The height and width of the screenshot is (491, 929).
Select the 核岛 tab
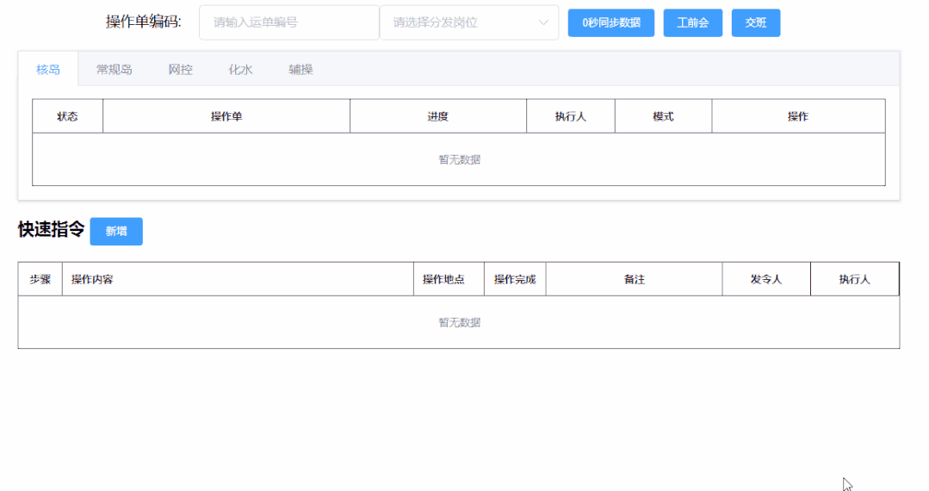point(48,70)
